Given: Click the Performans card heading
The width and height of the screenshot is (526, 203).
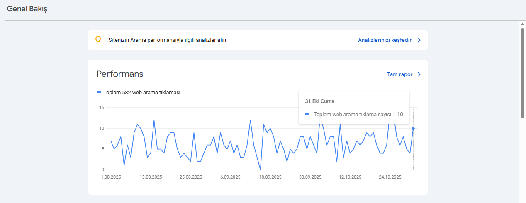Looking at the screenshot, I should point(120,74).
